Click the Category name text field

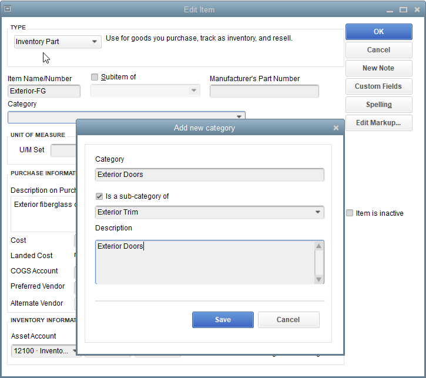209,175
